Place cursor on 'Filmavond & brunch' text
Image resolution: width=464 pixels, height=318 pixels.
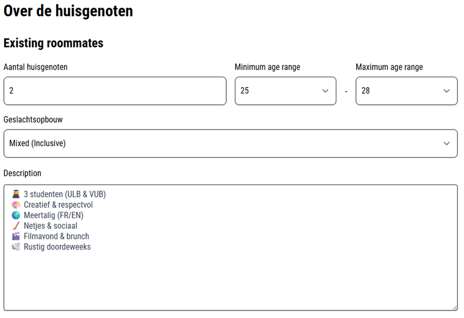56,236
